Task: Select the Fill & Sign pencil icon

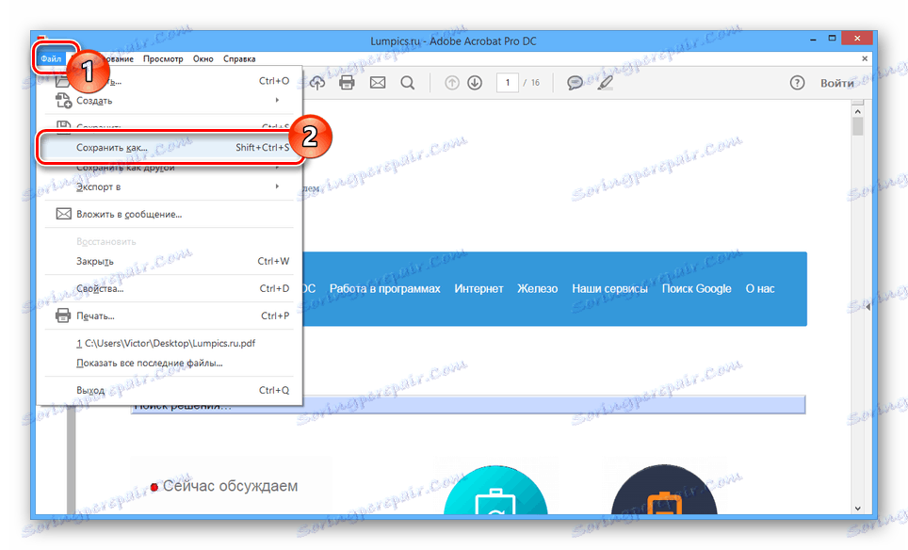Action: (x=606, y=83)
